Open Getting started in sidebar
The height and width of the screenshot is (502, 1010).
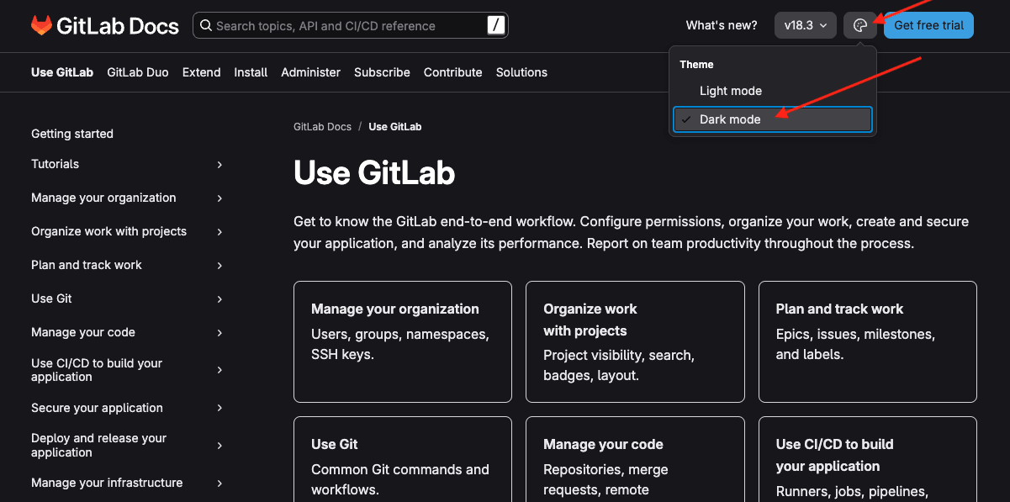pos(72,134)
